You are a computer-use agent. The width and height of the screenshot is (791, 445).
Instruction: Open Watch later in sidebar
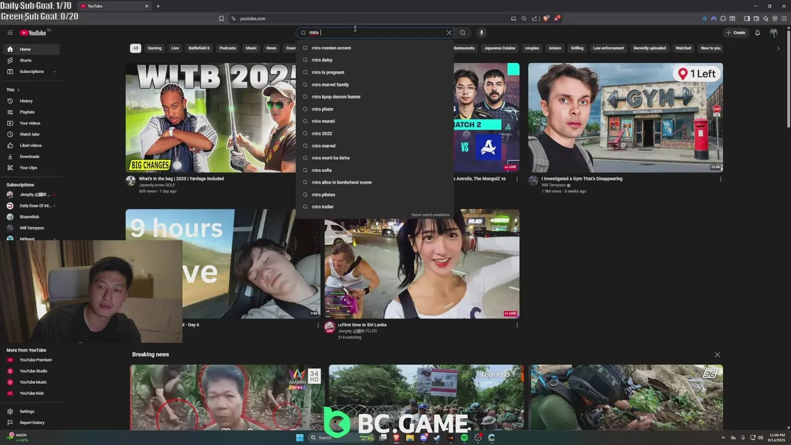point(32,134)
